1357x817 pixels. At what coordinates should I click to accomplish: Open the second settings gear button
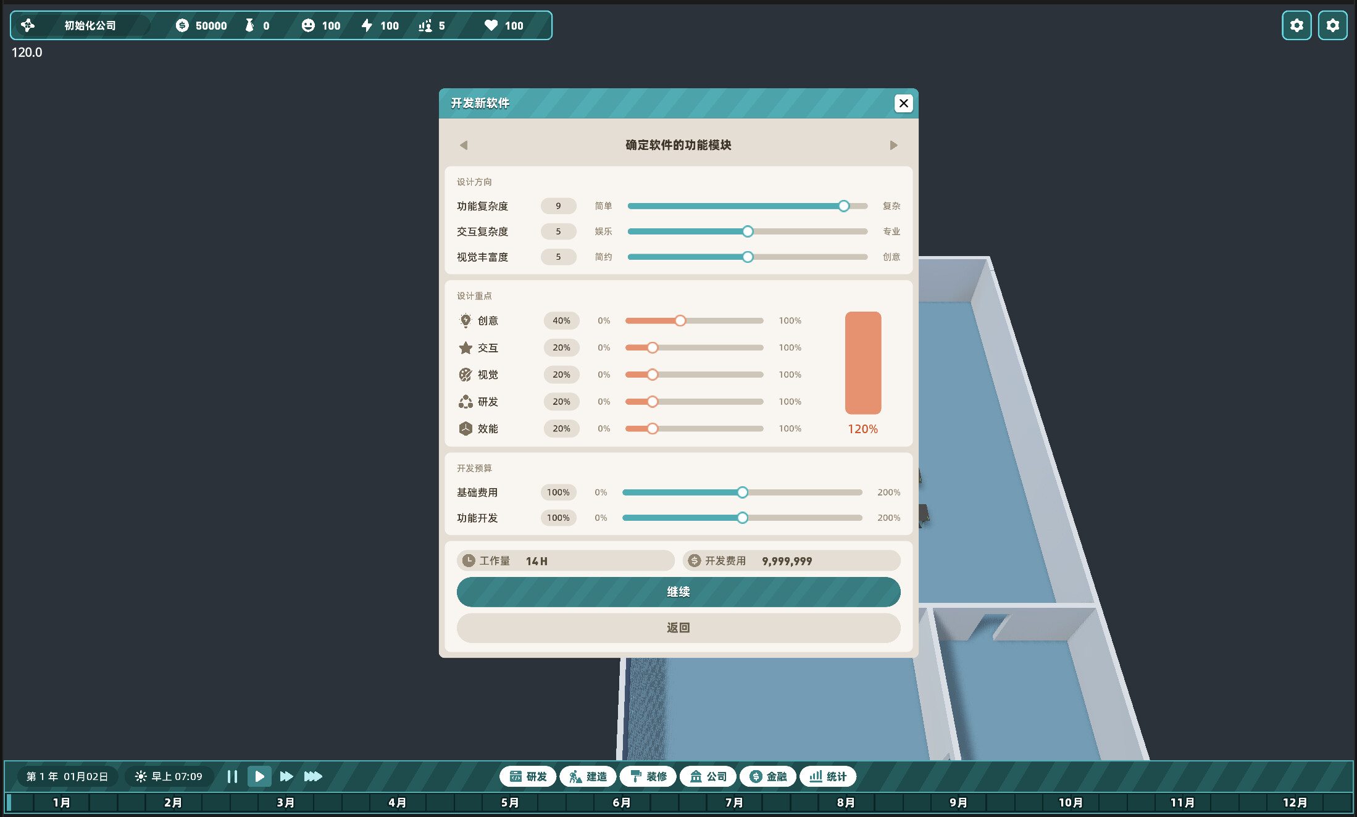click(1333, 25)
